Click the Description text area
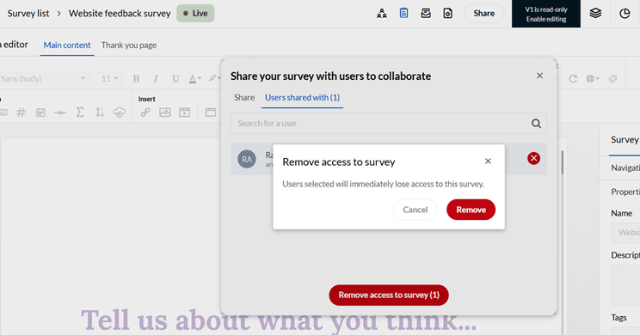This screenshot has width=640, height=335. (625, 285)
